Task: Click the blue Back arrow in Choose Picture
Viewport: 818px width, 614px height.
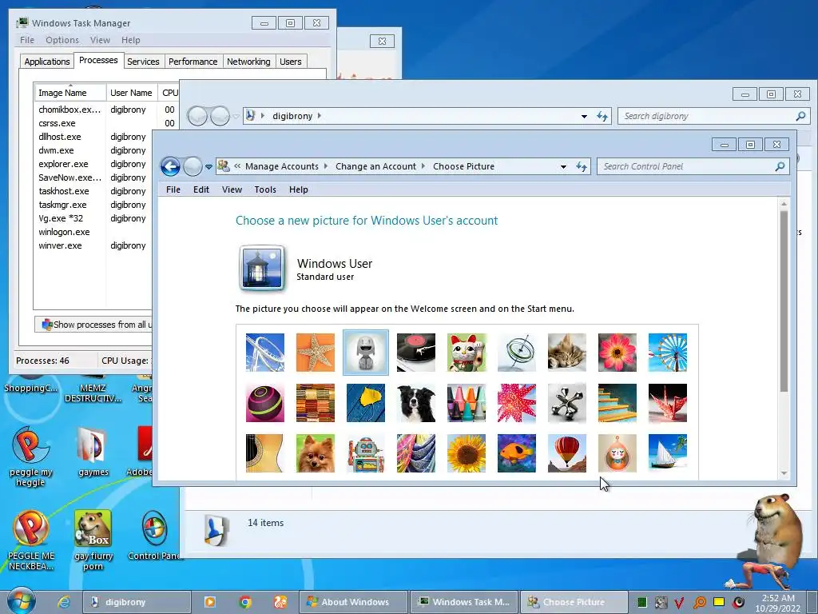Action: click(171, 166)
